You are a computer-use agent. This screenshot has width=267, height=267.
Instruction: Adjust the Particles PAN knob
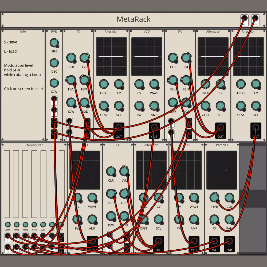click(229, 219)
